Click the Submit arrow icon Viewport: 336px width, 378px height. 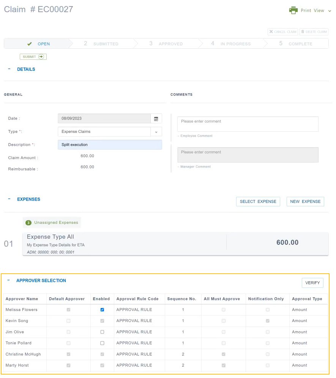41,57
